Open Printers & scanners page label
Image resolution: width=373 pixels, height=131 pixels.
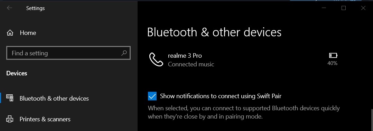[x=45, y=119]
